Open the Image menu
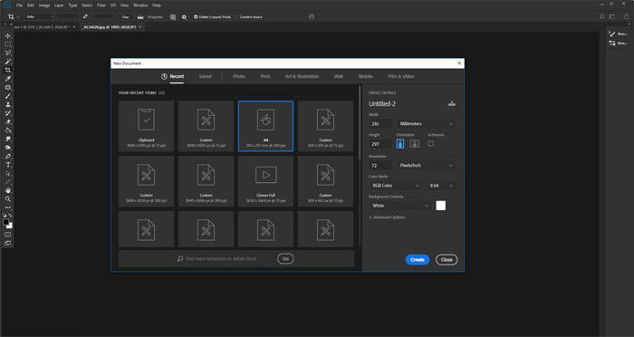Image resolution: width=634 pixels, height=337 pixels. (44, 5)
